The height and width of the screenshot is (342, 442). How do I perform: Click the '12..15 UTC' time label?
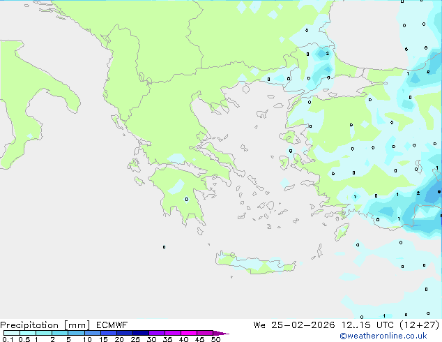(x=367, y=325)
